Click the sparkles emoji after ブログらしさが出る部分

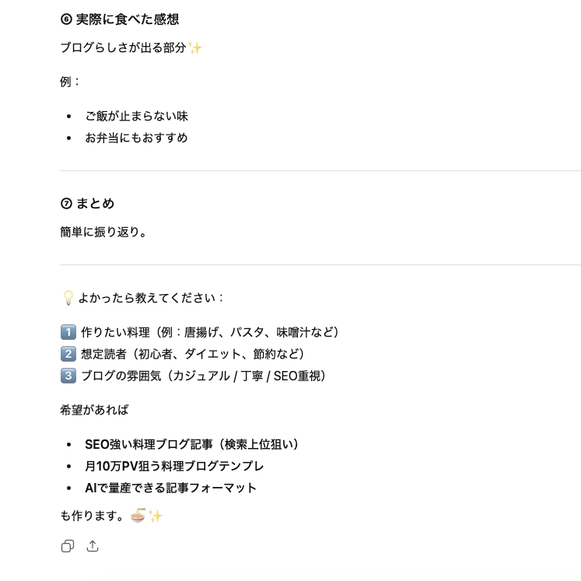pyautogui.click(x=195, y=48)
